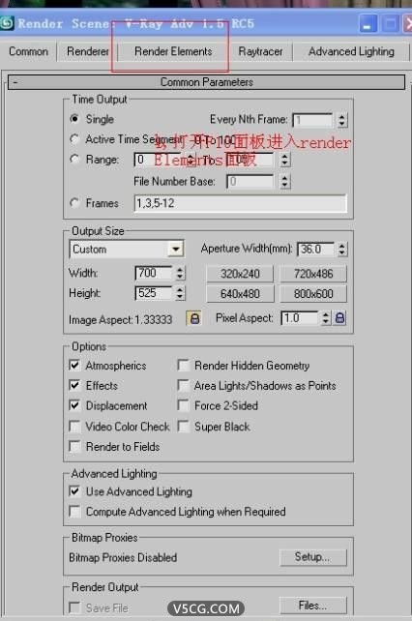The width and height of the screenshot is (412, 621).
Task: Click the 3ds Max icon in title bar
Action: coord(7,23)
